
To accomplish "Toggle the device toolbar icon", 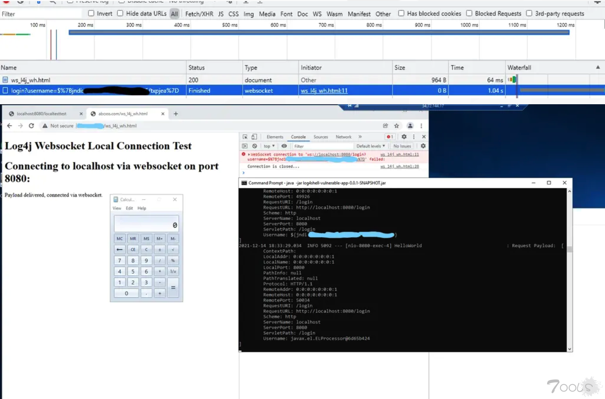I will tap(254, 137).
